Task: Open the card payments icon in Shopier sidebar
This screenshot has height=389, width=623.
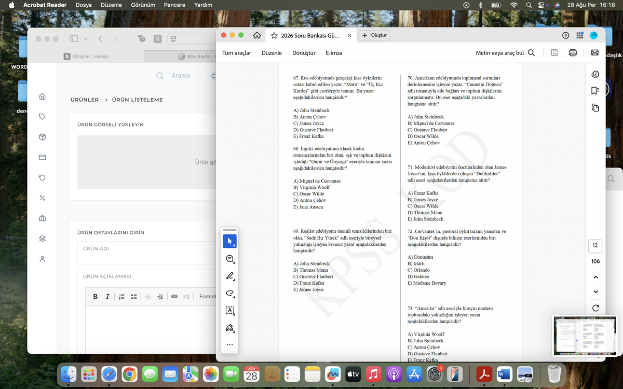Action: 43,157
